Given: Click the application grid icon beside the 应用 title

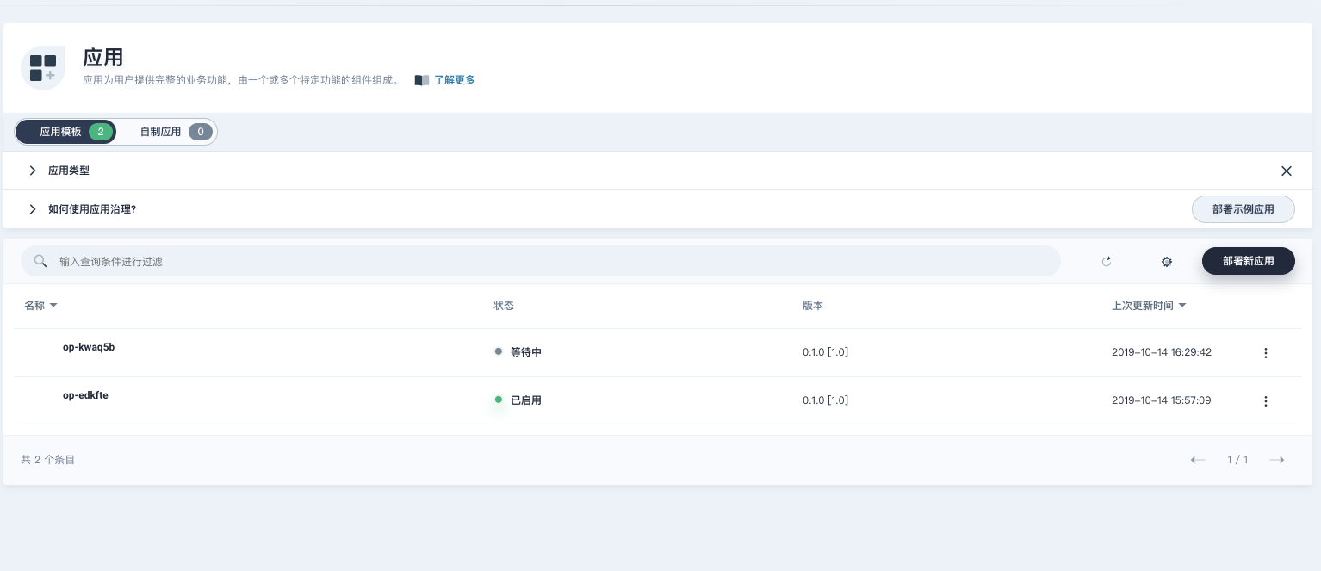Looking at the screenshot, I should coord(43,68).
